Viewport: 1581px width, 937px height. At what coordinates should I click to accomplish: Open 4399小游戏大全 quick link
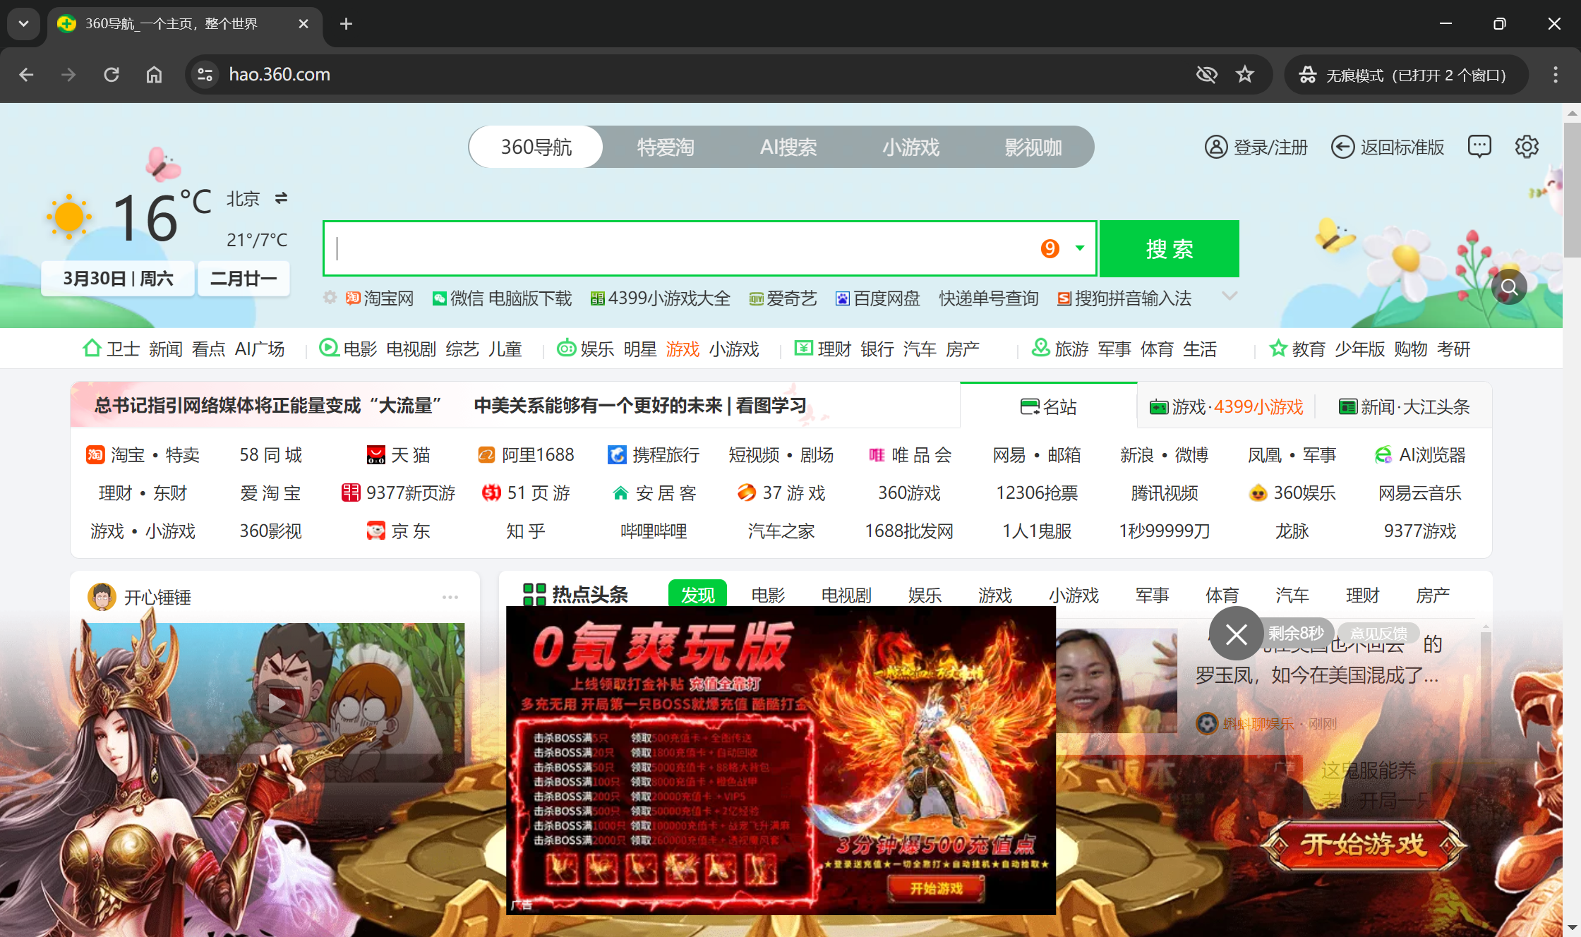click(x=660, y=298)
